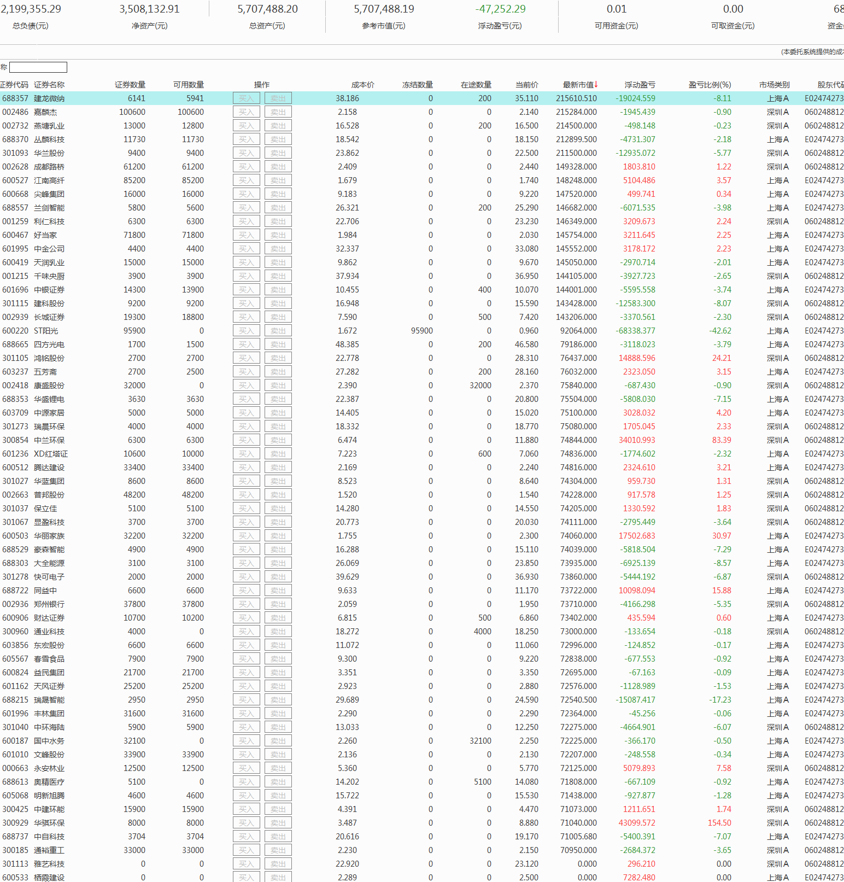Select the 好当家 stock name cell

45,235
